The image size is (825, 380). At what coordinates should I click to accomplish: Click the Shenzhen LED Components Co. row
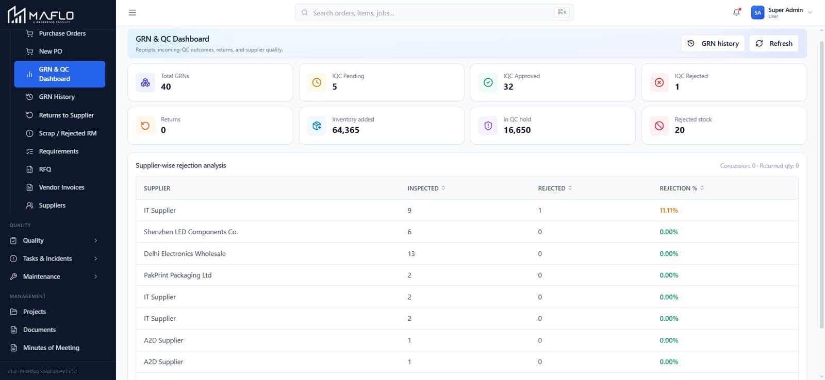467,232
